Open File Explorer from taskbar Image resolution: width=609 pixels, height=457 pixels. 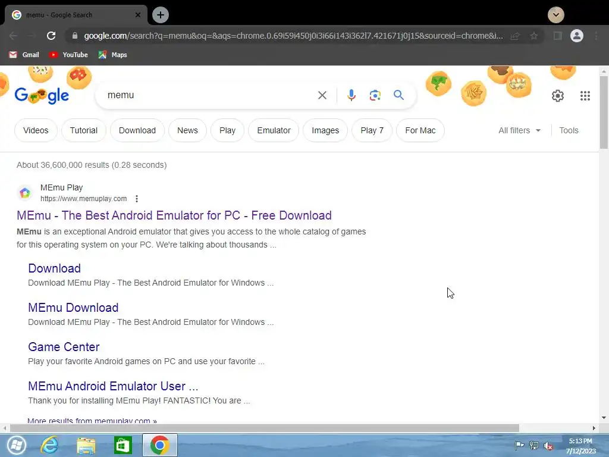86,445
